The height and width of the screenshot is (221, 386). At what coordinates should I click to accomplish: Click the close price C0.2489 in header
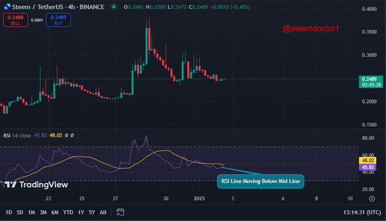198,7
